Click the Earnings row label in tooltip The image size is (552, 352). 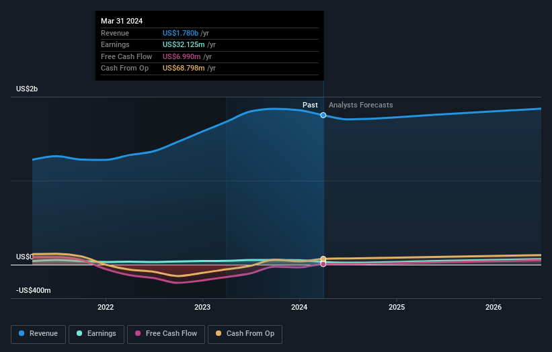pos(115,44)
